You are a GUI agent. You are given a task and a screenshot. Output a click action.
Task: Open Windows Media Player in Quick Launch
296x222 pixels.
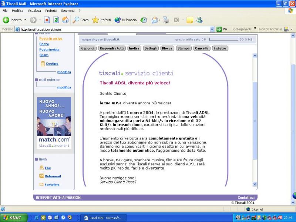coord(70,218)
